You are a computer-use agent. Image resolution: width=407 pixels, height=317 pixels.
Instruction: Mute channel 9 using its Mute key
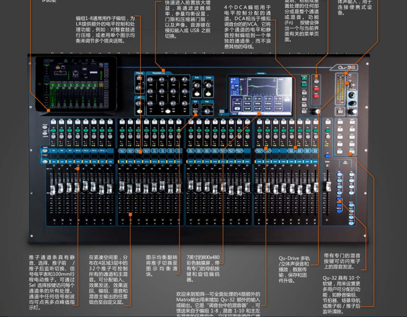pyautogui.click(x=122, y=122)
